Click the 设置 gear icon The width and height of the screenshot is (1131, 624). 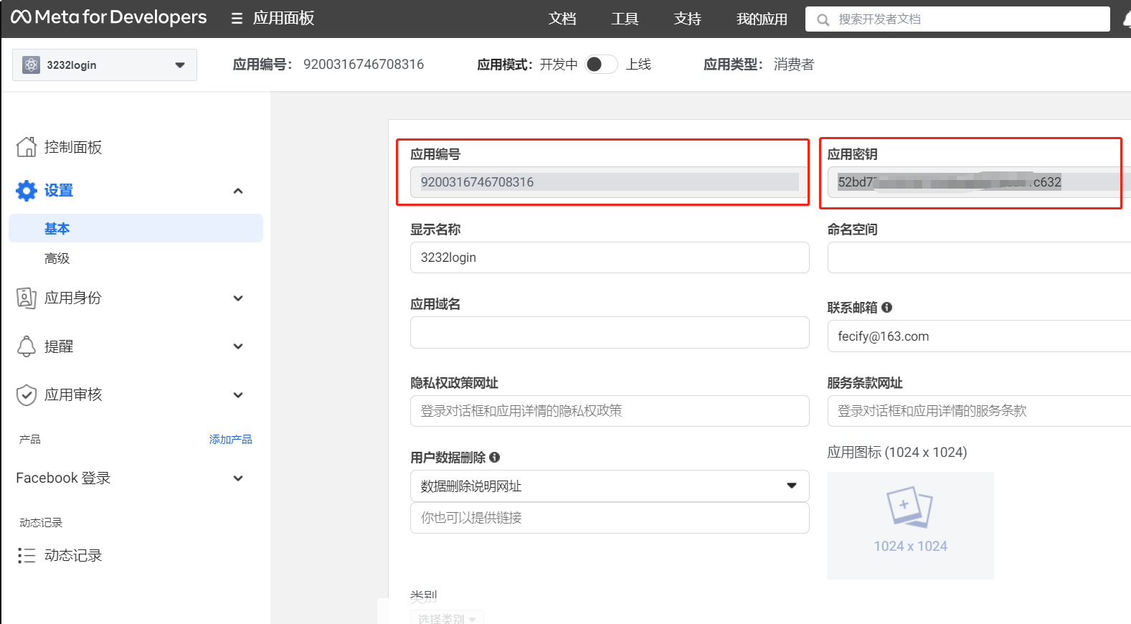27,190
